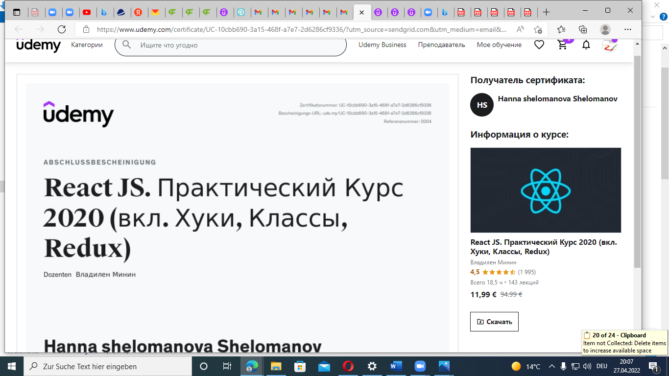This screenshot has height=376, width=669.
Task: Click the Referenznummer: 0004 text
Action: click(407, 121)
